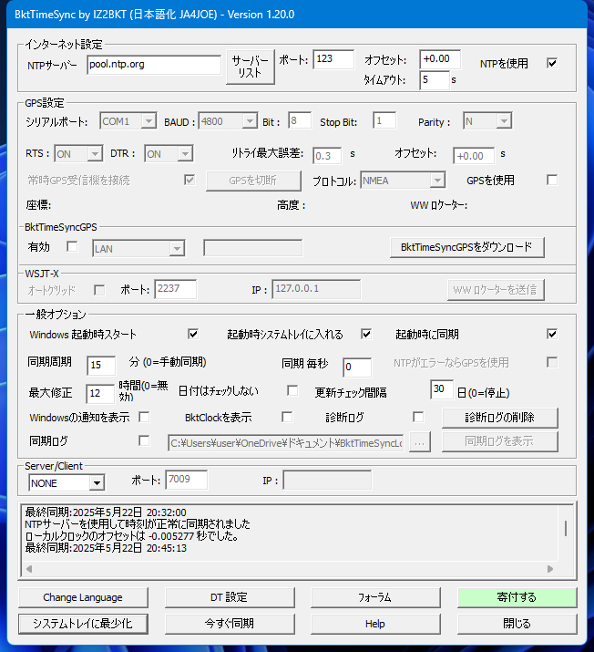Image resolution: width=594 pixels, height=652 pixels.
Task: Click BktTimeSyncGPSをダウンロード button
Action: 466,247
